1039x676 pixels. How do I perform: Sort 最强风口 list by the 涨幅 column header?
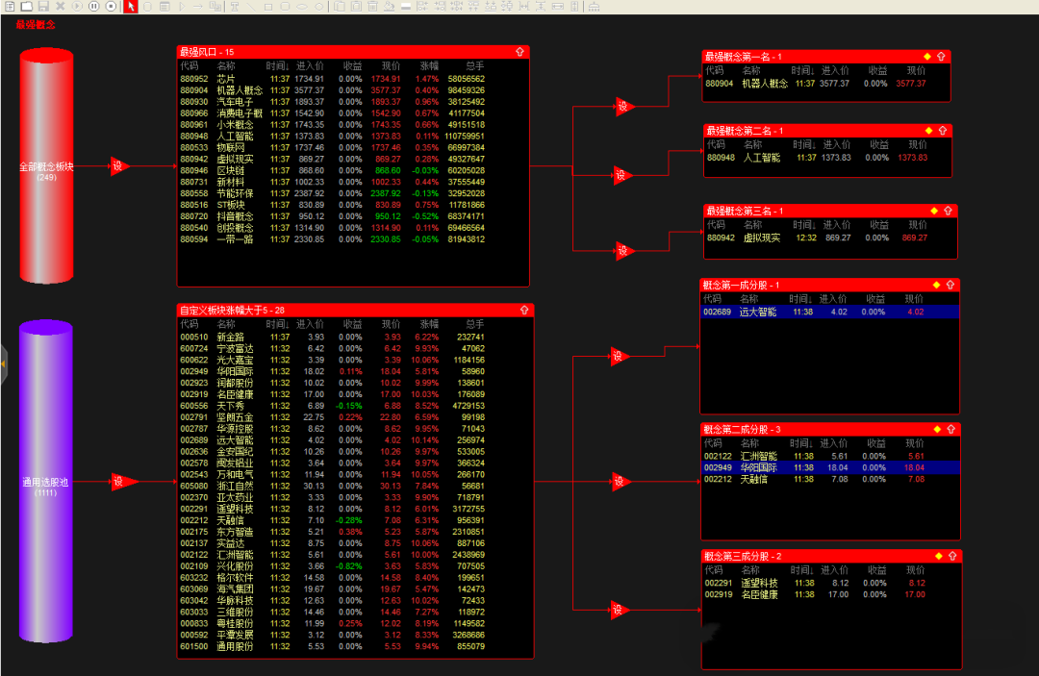427,66
